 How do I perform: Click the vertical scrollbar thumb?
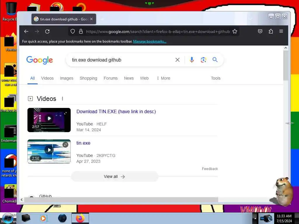(286, 65)
